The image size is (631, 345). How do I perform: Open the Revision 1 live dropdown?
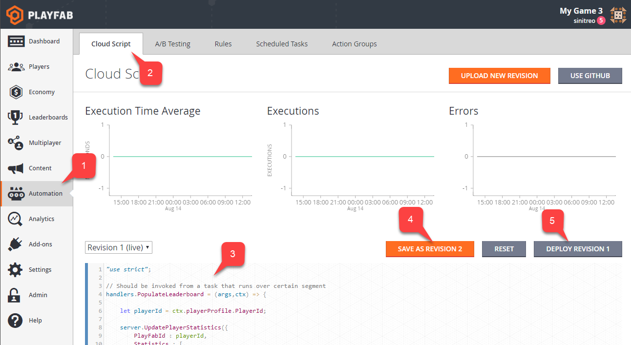pos(118,247)
